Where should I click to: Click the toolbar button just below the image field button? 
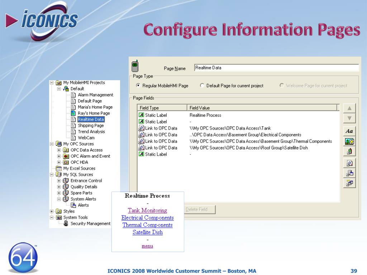[x=349, y=151]
